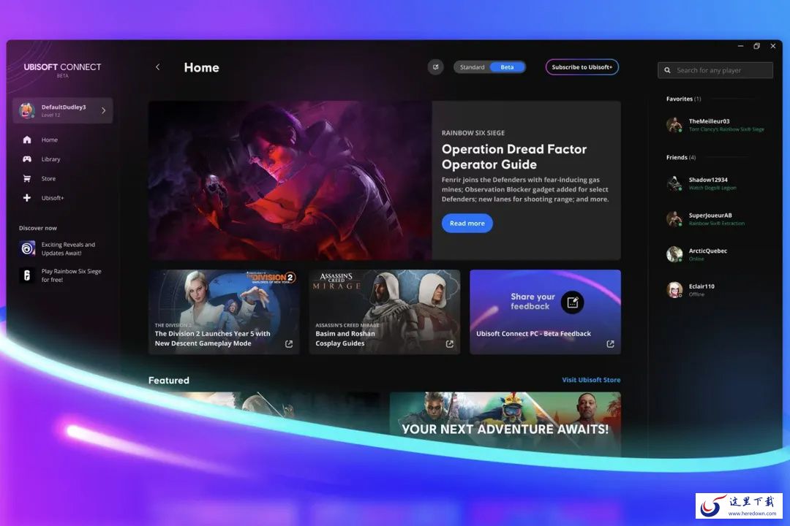
Task: Click external link icon on Basim and Roshan card
Action: [449, 344]
